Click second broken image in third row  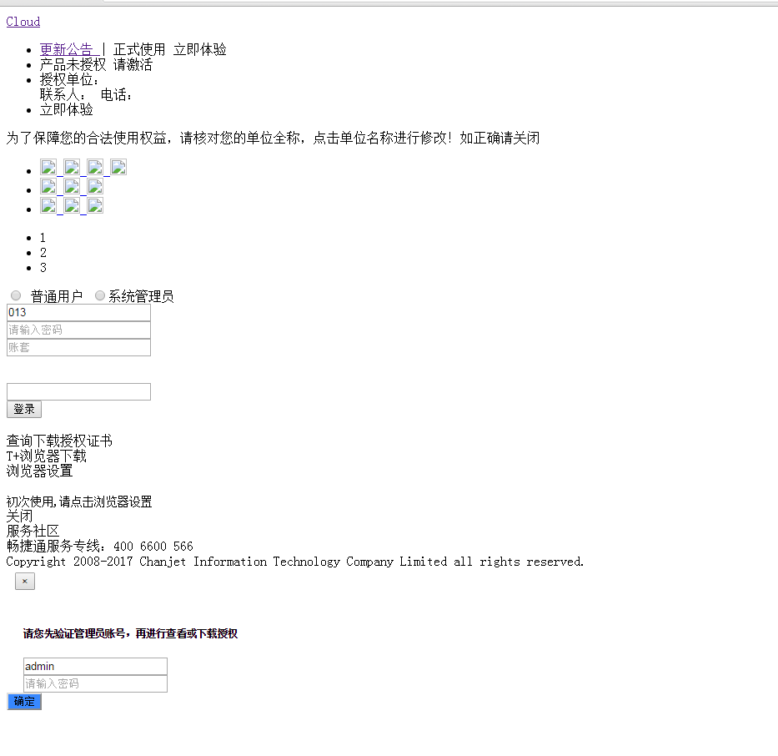point(72,205)
